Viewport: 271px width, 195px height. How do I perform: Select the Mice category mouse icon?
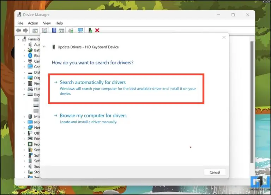(30, 117)
